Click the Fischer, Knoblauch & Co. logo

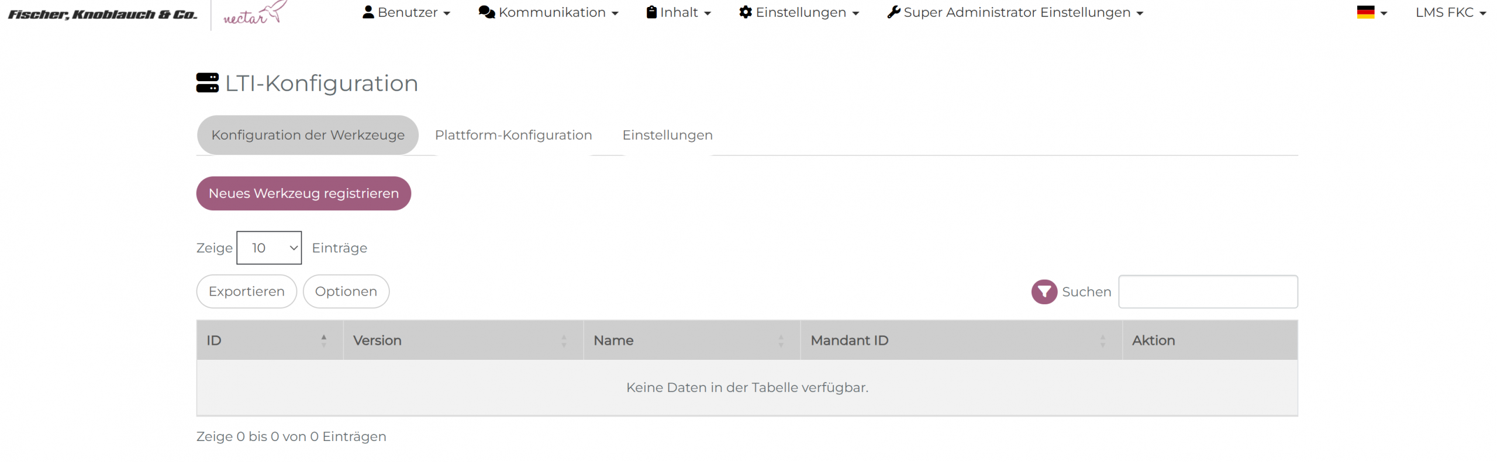pos(102,14)
